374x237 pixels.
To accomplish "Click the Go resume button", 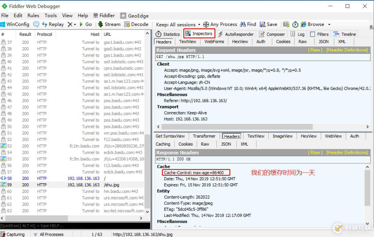I will 86,24.
